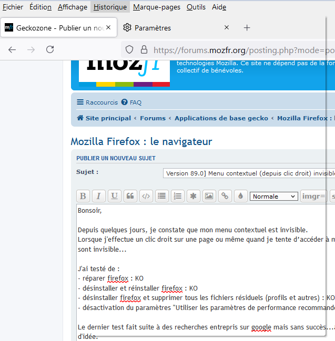Viewport: 335px width, 341px height.
Task: Click the imgr= BBCode button
Action: pos(314,196)
